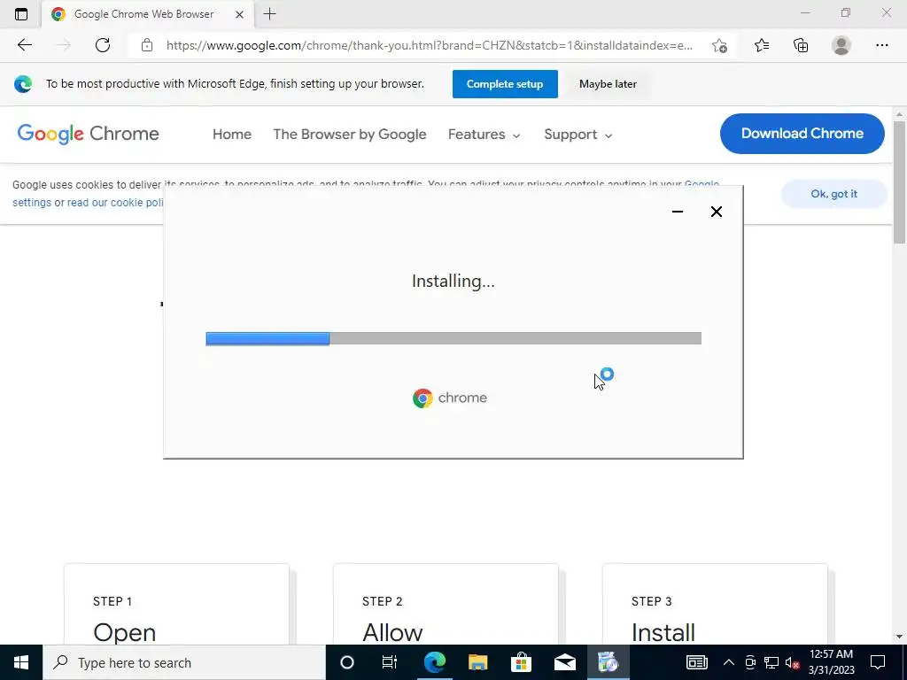The image size is (907, 680).
Task: Click the muted volume icon in tray
Action: 793,662
